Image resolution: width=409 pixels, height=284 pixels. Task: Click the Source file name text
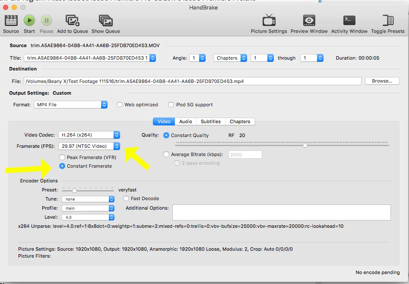95,45
